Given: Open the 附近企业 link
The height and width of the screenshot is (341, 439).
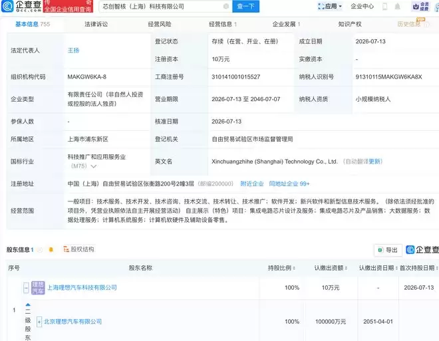Looking at the screenshot, I should 252,183.
